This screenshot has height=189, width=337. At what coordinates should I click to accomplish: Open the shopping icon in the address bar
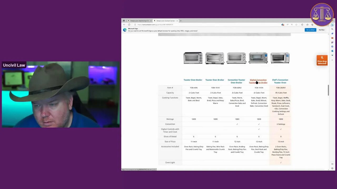pos(283,25)
